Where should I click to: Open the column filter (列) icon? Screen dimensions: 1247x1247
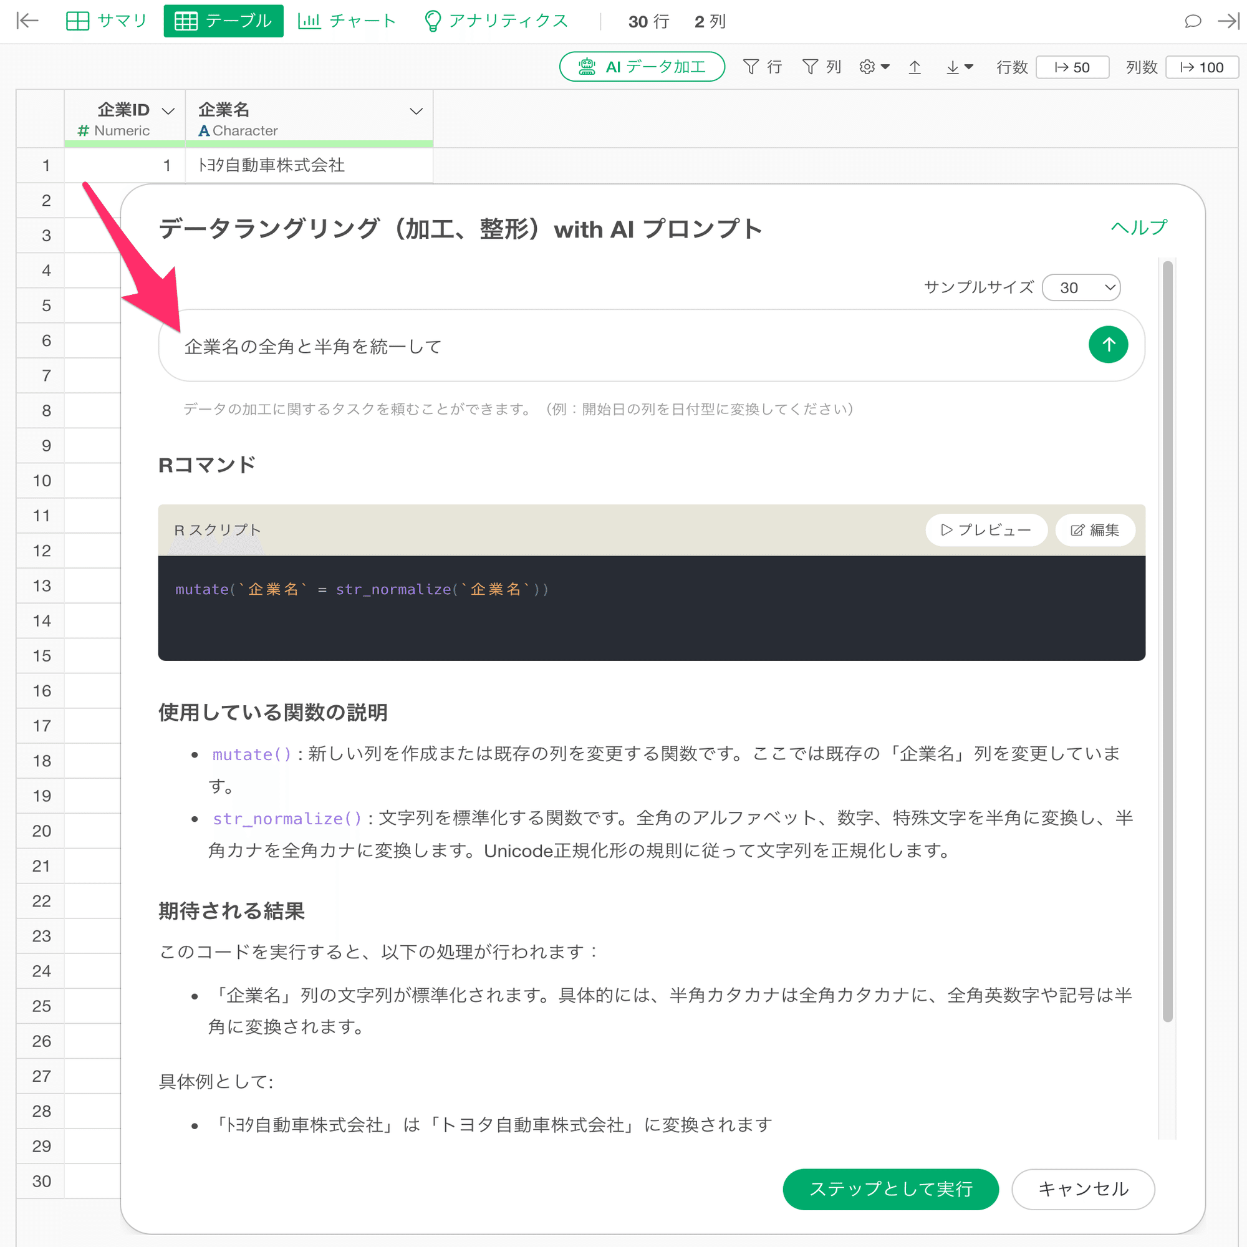click(x=822, y=67)
